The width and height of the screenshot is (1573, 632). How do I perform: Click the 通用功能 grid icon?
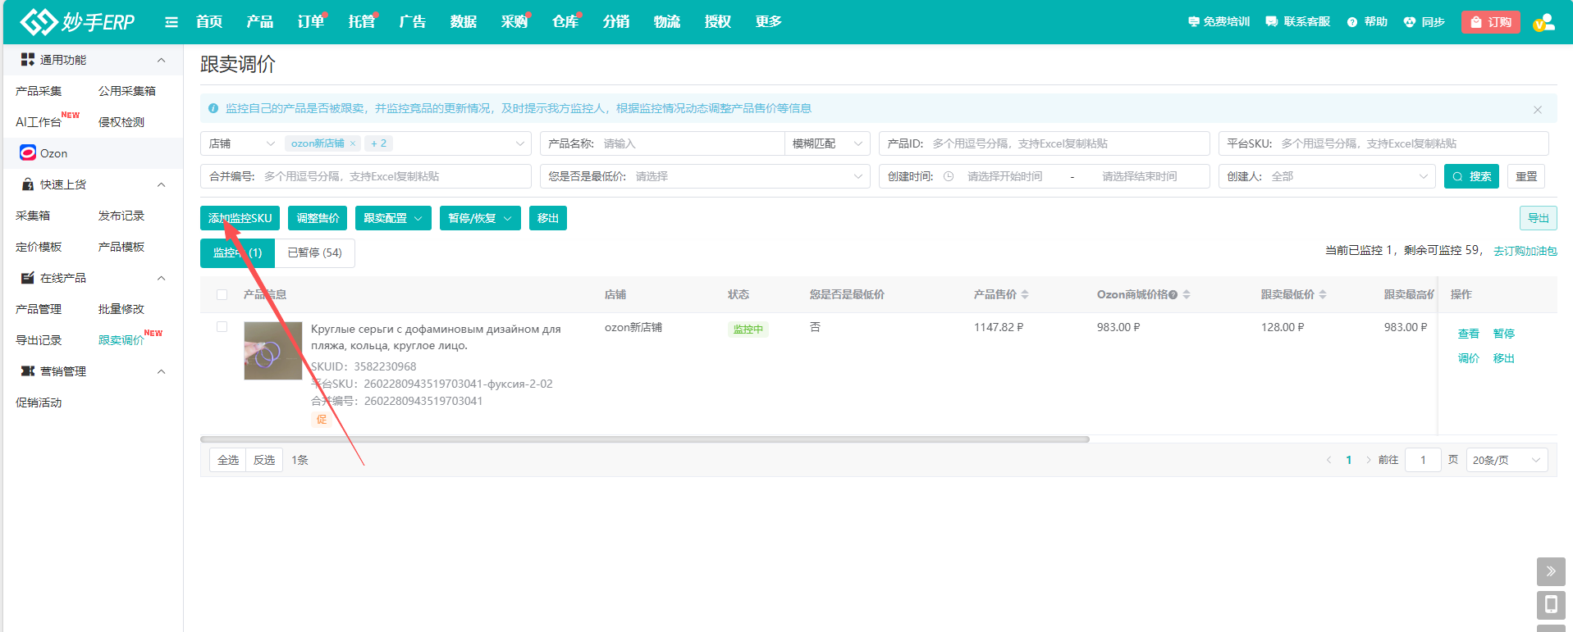pos(28,60)
